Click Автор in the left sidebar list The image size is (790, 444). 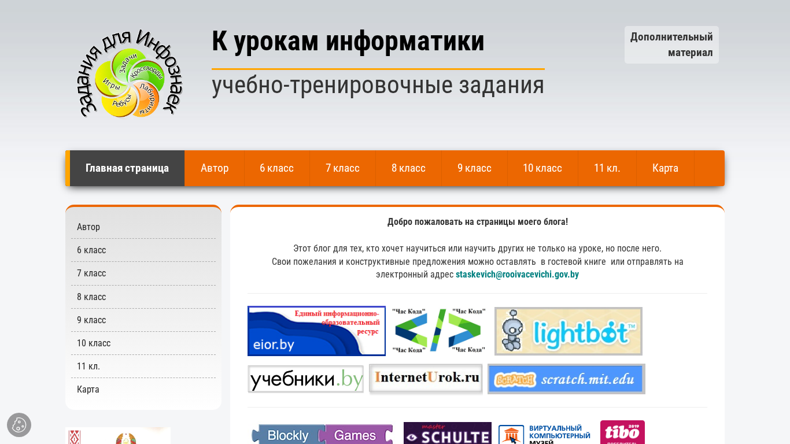[143, 227]
